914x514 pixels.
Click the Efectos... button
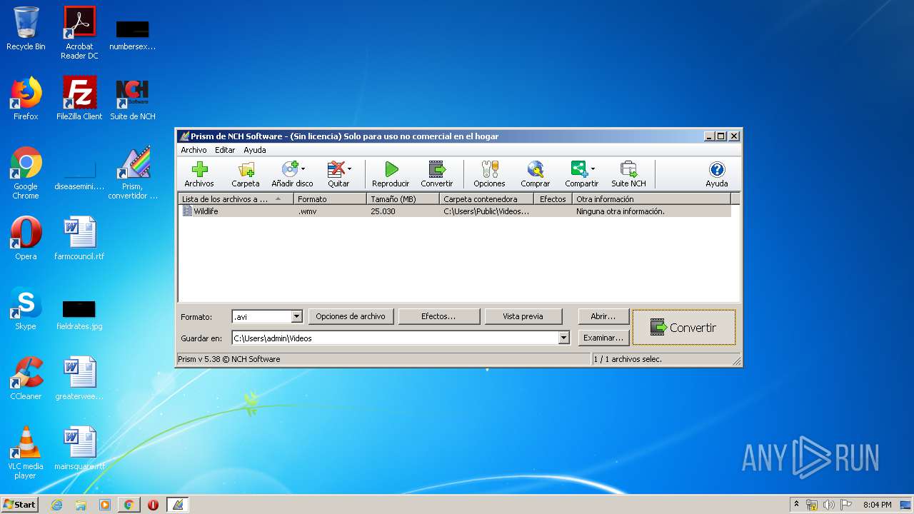(438, 316)
